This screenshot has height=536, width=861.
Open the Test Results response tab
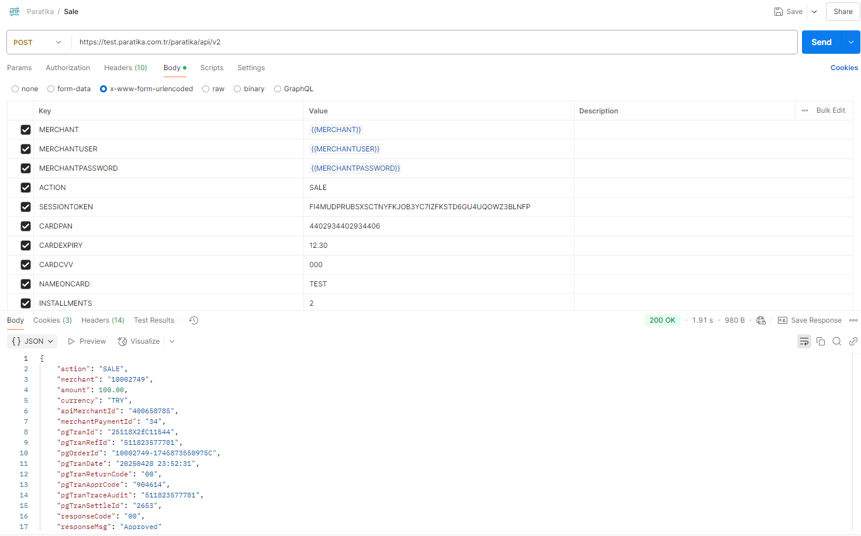(x=154, y=320)
